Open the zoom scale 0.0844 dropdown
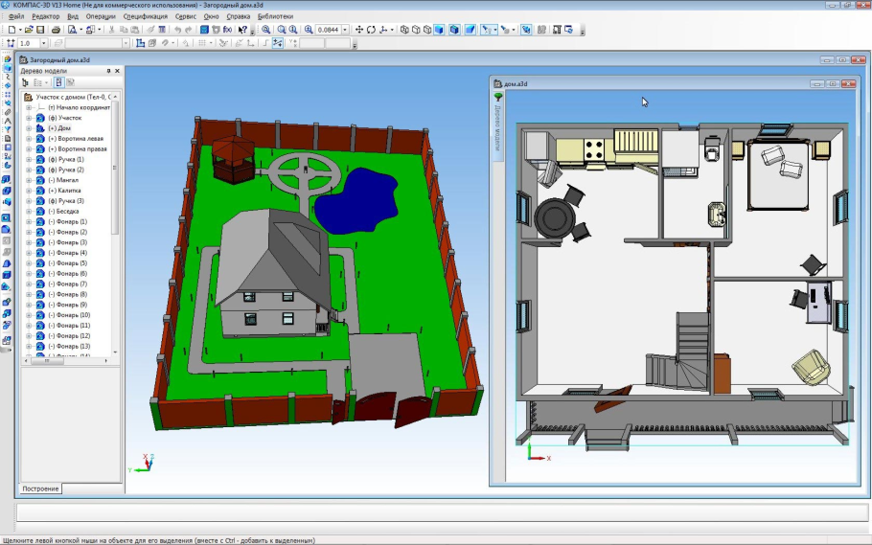 coord(347,30)
